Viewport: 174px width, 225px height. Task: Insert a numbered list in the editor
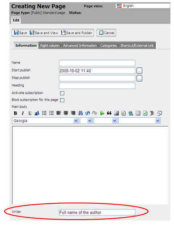(44, 113)
